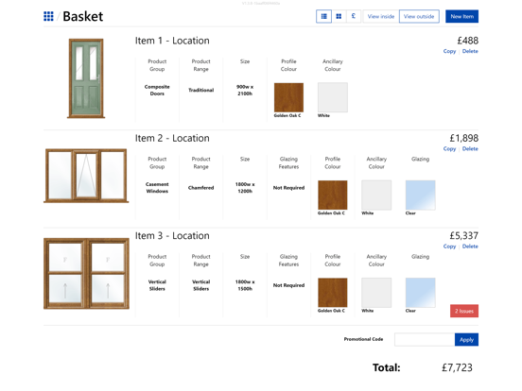Image resolution: width=522 pixels, height=391 pixels.
Task: Click the Item 3 - Location title
Action: point(172,236)
